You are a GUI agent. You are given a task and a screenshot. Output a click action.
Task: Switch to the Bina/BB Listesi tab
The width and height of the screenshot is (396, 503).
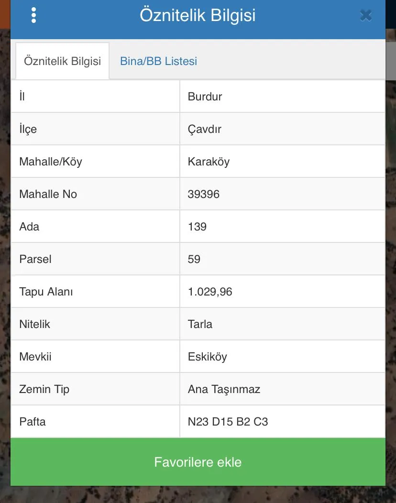click(158, 61)
